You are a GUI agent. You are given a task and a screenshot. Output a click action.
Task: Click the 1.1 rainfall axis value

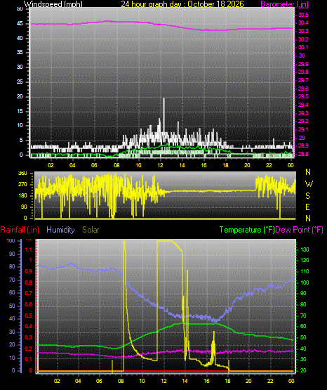pos(29,249)
